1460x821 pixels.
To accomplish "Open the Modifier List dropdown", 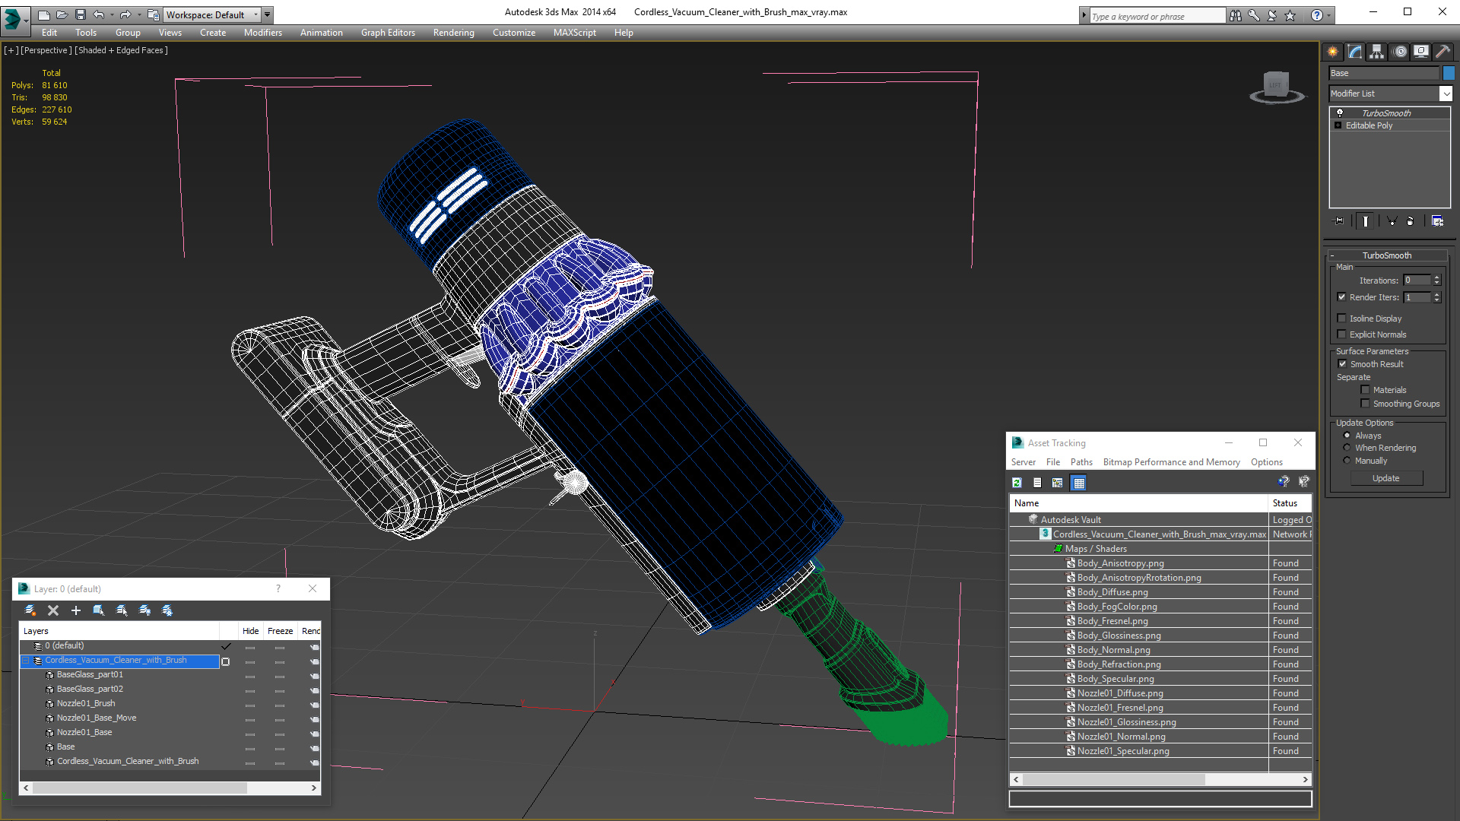I will click(1445, 94).
